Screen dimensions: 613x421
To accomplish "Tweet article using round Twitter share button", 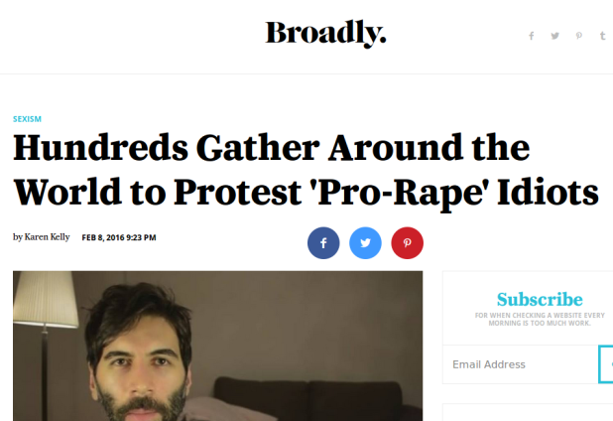I will 365,243.
